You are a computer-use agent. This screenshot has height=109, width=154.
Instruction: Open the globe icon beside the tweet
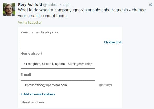(151, 5)
